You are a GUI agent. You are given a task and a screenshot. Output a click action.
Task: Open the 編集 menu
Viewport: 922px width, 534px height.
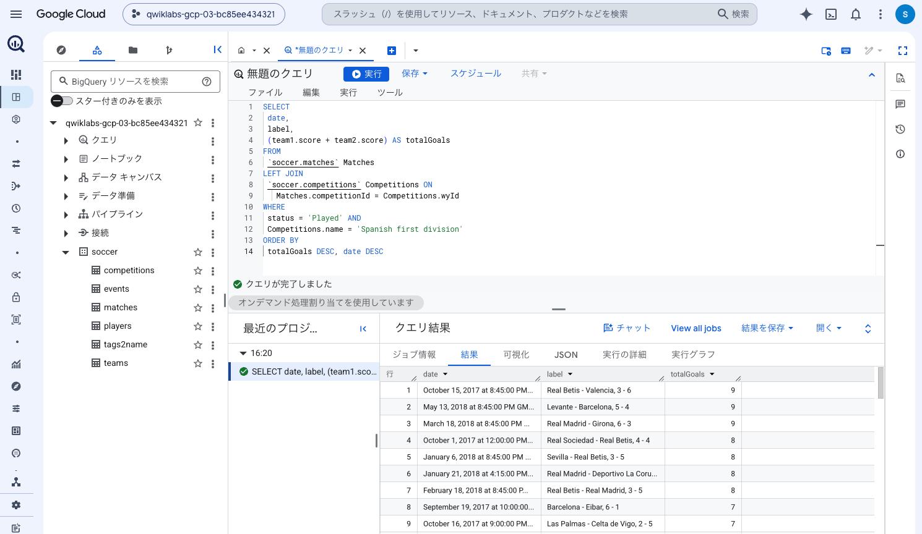point(311,93)
